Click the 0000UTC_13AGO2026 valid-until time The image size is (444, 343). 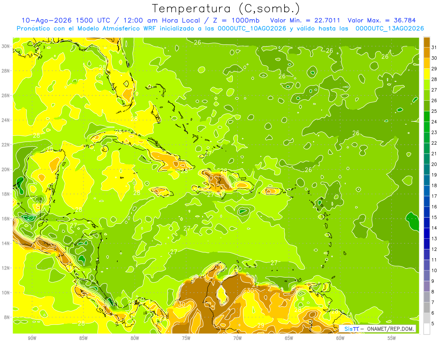tap(390, 28)
